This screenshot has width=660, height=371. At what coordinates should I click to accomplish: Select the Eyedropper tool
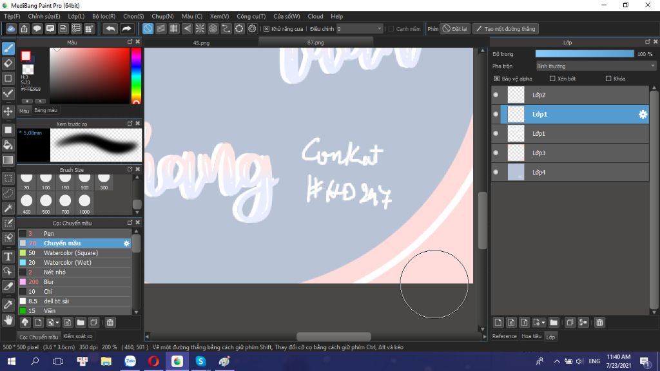coord(8,304)
